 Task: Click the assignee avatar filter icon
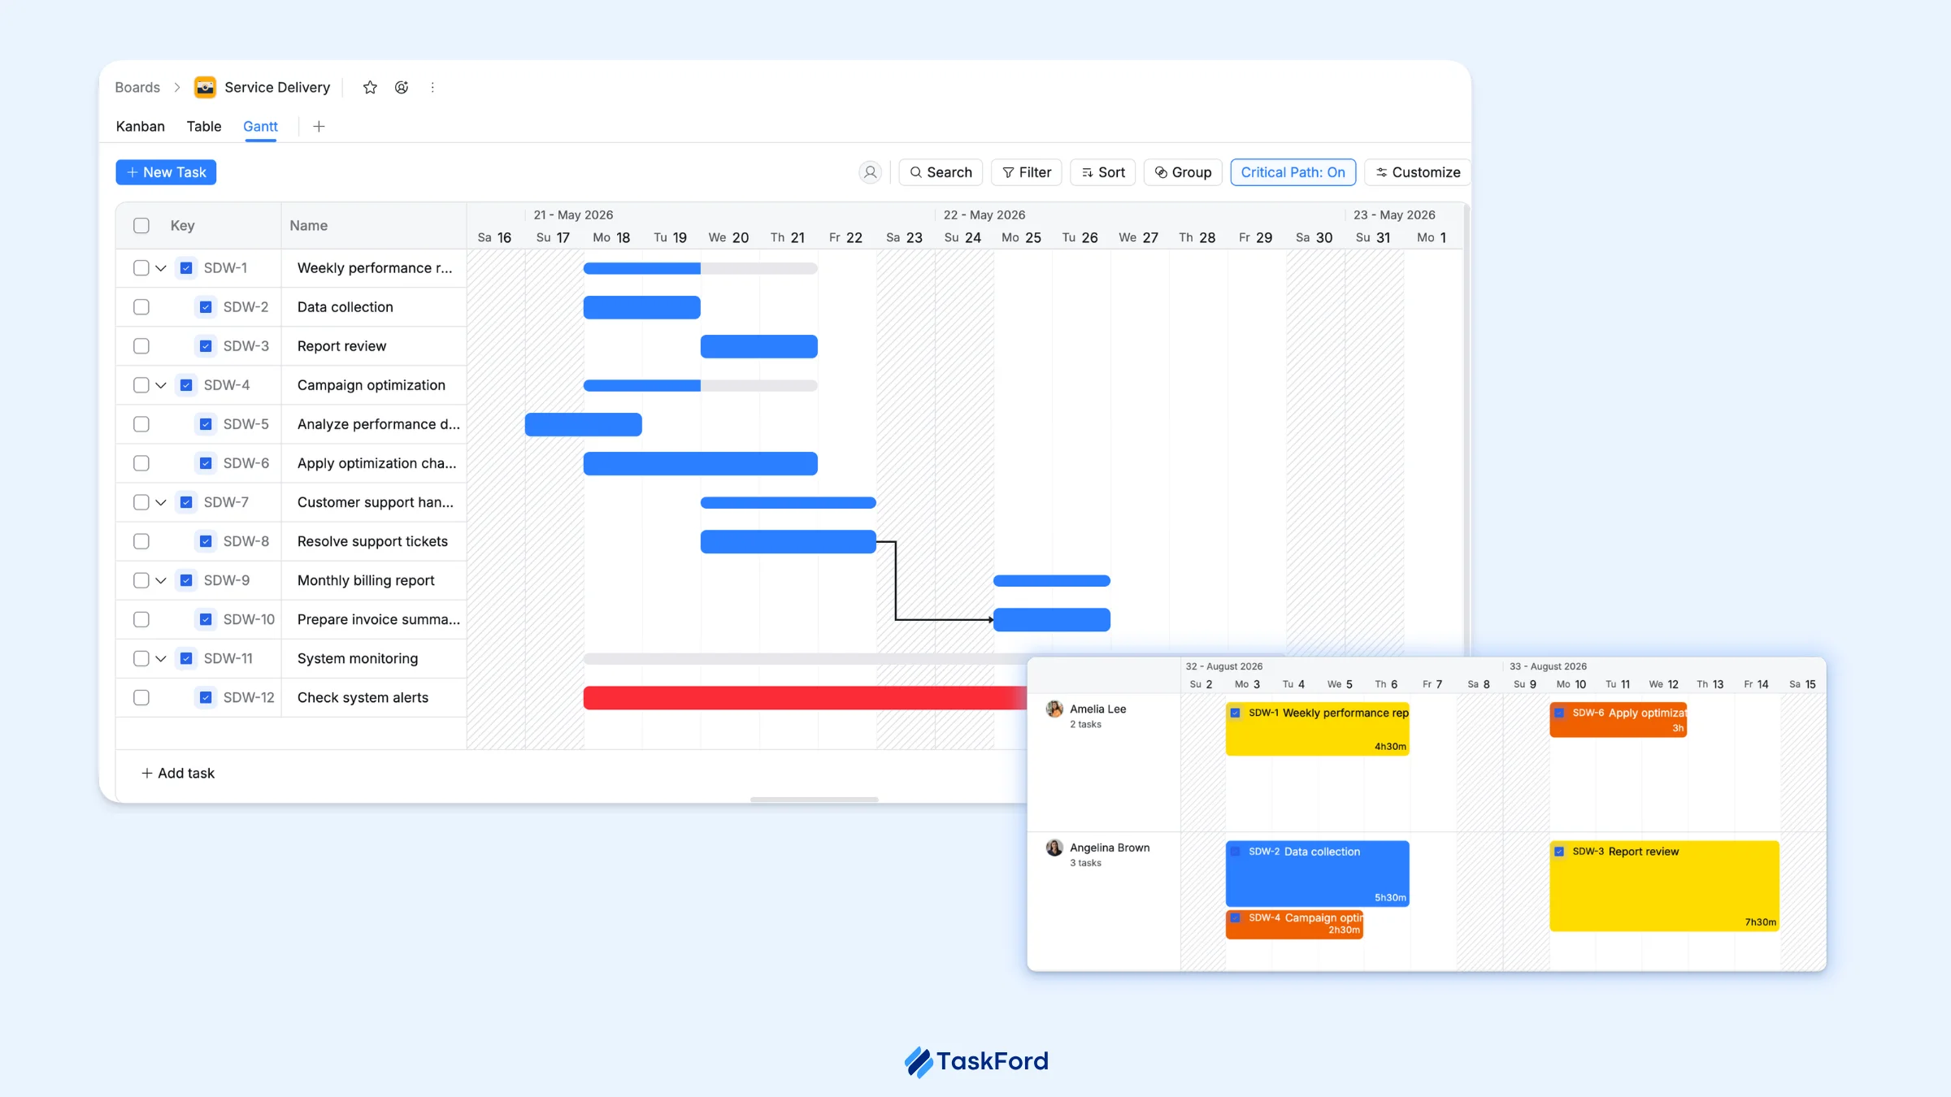(x=870, y=172)
